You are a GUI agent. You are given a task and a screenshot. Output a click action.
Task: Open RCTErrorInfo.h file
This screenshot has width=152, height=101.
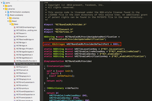(x=22, y=85)
